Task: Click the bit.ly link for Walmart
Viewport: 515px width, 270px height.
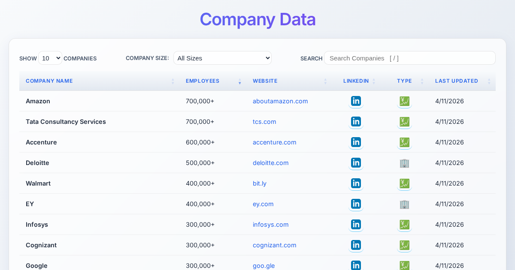Action: 260,183
